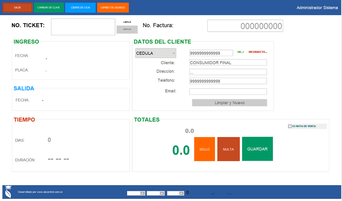Image resolution: width=342 pixels, height=201 pixels.
Task: Click the LIMPIAR button above DIGITAR
Action: click(127, 22)
